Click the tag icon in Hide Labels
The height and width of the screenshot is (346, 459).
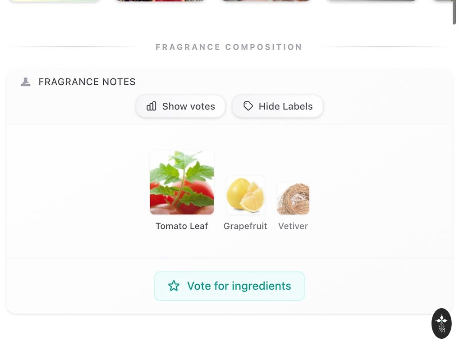pos(248,106)
